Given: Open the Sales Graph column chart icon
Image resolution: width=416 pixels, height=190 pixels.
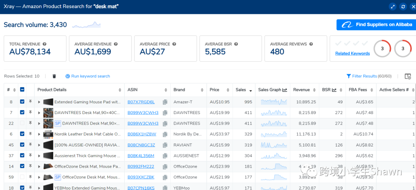Looking at the screenshot, I should click(x=285, y=90).
